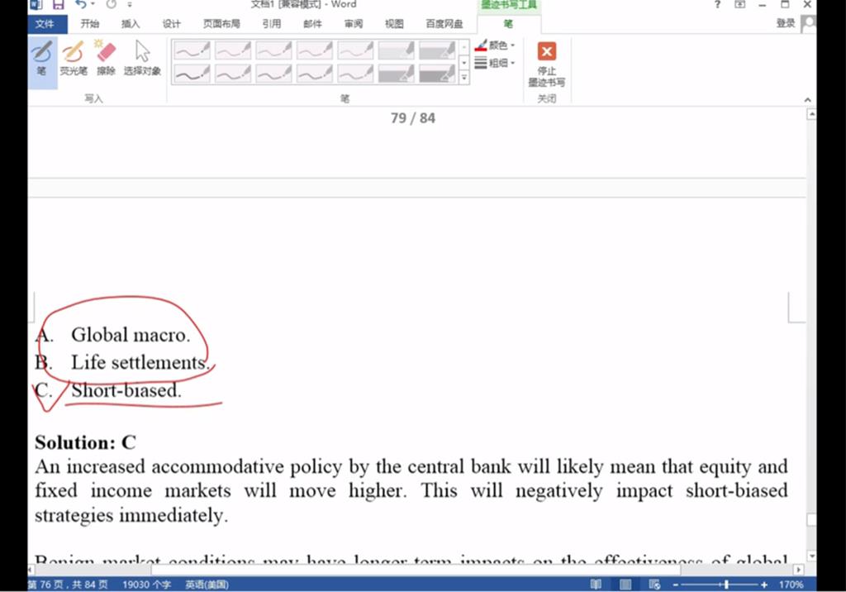
Task: Switch to the 开始 Home tab
Action: coord(89,24)
